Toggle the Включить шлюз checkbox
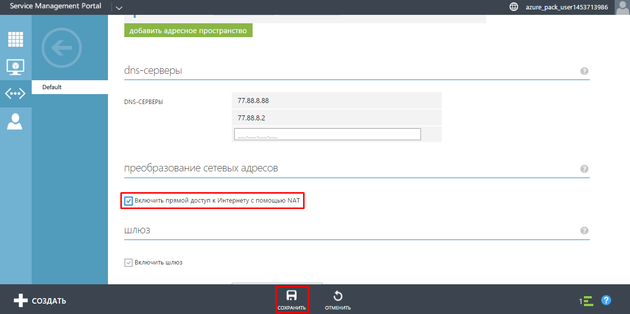The width and height of the screenshot is (630, 314). pyautogui.click(x=129, y=262)
